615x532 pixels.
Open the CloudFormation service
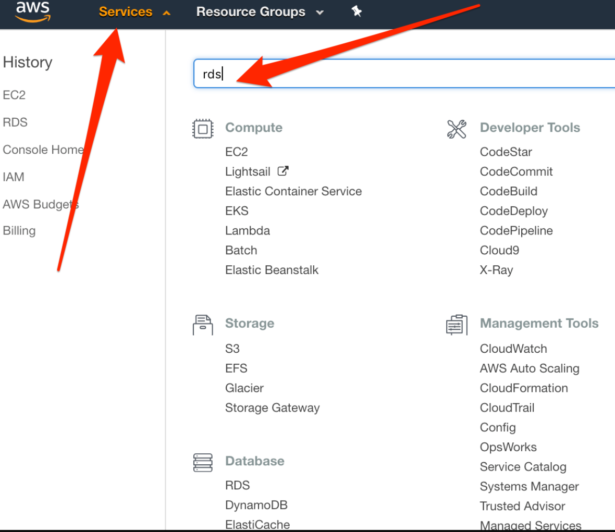(x=524, y=388)
